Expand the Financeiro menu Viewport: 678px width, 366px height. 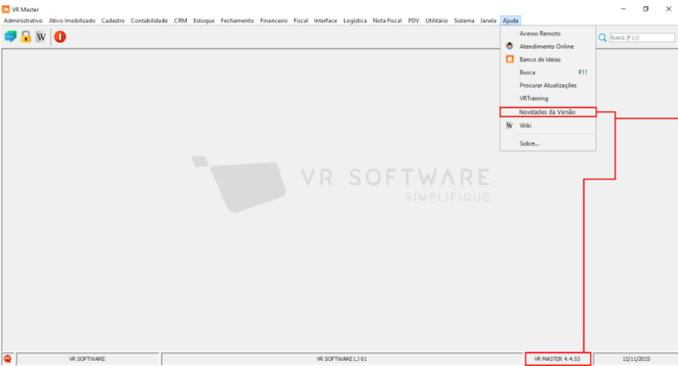click(x=273, y=21)
